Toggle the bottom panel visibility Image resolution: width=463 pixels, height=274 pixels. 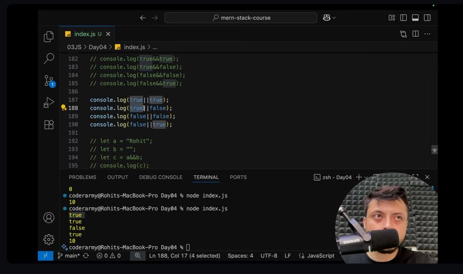coord(416,18)
